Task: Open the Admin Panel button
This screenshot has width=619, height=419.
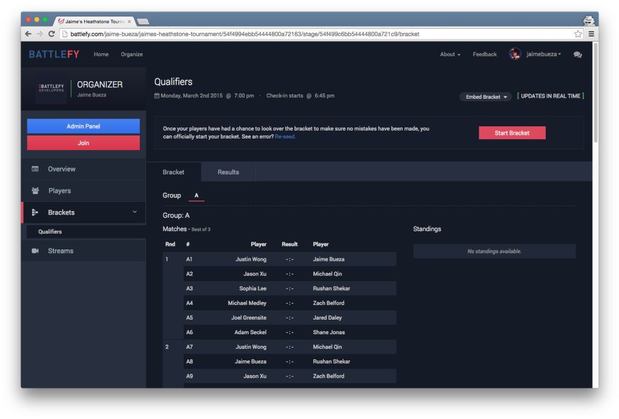Action: click(84, 126)
